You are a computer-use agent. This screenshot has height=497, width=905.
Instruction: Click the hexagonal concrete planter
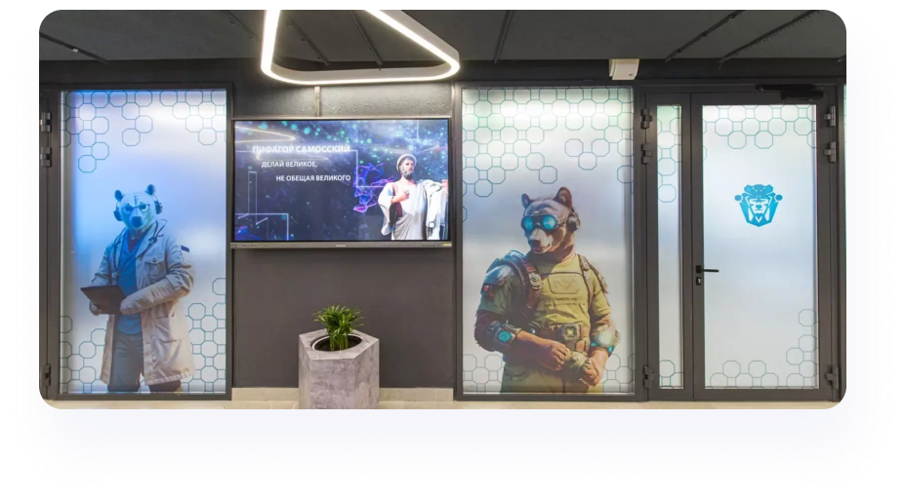point(338,372)
